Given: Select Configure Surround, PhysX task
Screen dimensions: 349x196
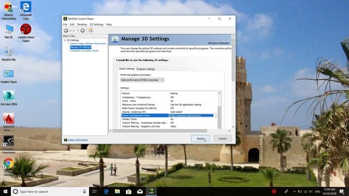Looking at the screenshot, I should [x=84, y=51].
